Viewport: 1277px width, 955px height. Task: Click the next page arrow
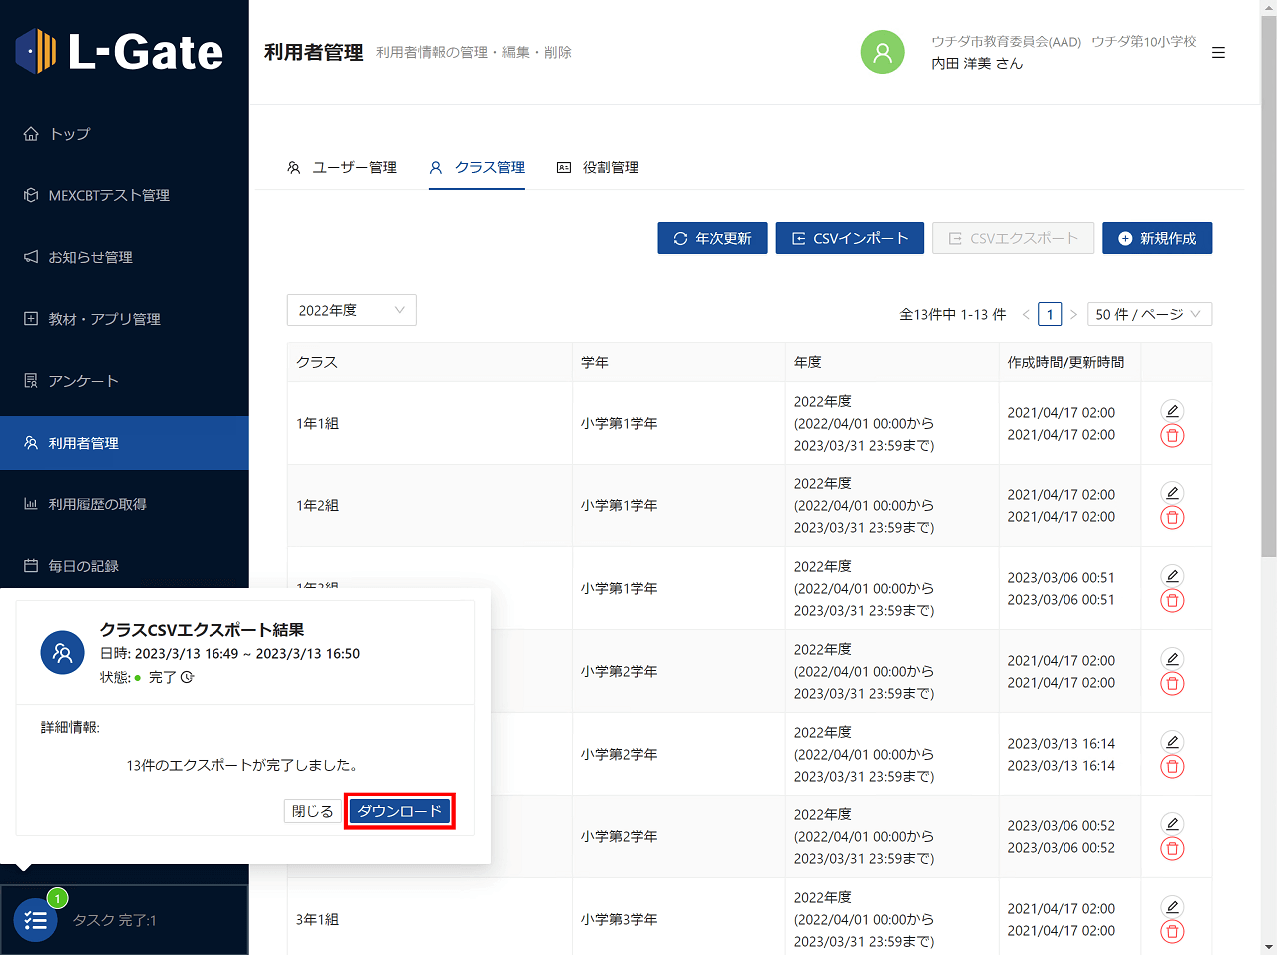[x=1073, y=314]
